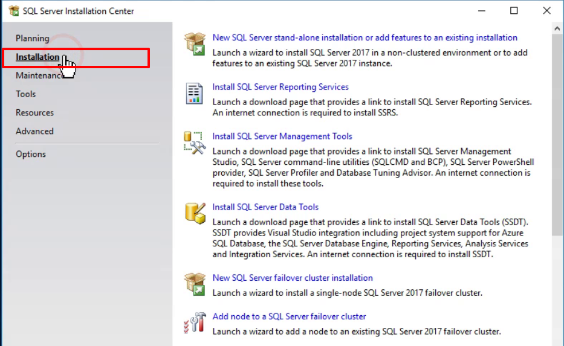The width and height of the screenshot is (564, 346).
Task: Open the Planning page
Action: (33, 38)
